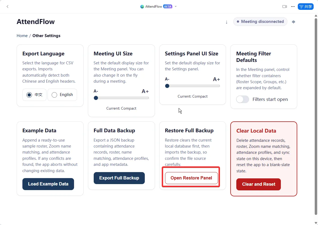The image size is (318, 225).
Task: Click the down arrow icon near status
Action: (x=226, y=22)
